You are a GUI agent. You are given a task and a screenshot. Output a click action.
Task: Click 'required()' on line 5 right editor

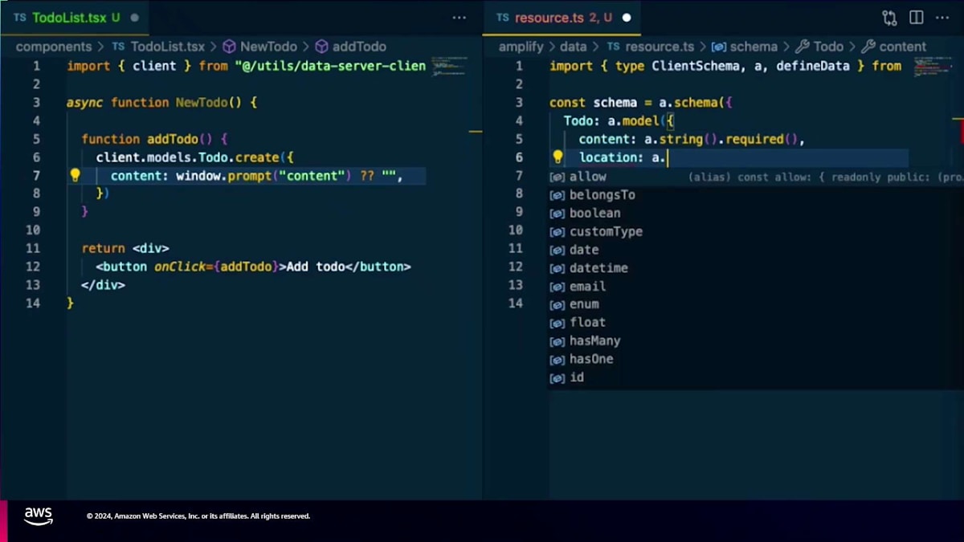coord(762,139)
